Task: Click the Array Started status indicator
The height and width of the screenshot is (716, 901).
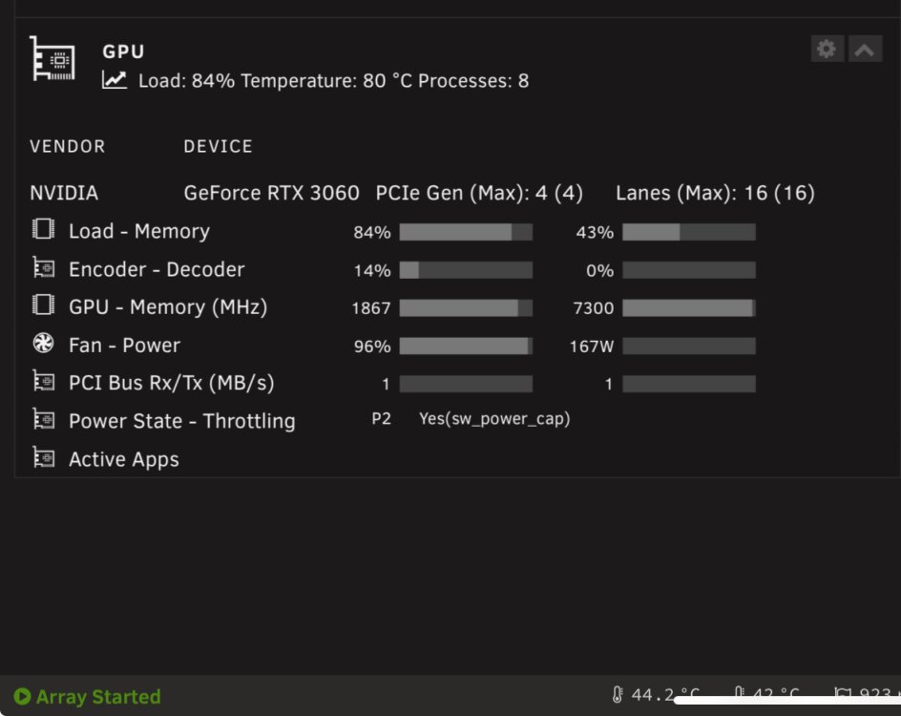Action: tap(88, 697)
